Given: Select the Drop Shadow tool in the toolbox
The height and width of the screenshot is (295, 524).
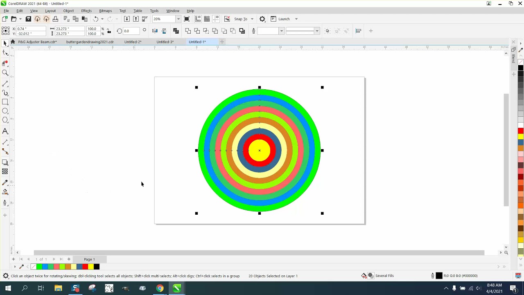Looking at the screenshot, I should (x=5, y=162).
